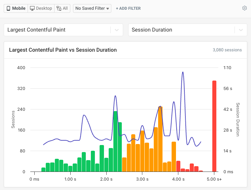Click the 80 label on Sessions axis

coord(23,151)
